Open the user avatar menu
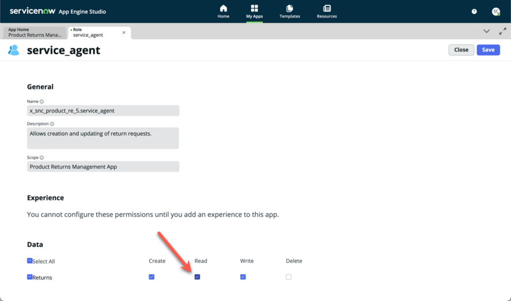The width and height of the screenshot is (511, 301). 495,12
